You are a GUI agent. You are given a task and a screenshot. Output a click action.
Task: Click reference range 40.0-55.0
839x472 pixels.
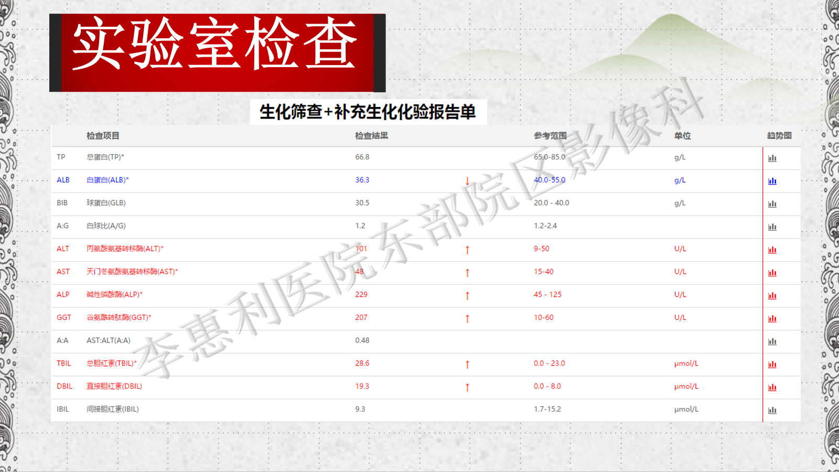(x=550, y=180)
